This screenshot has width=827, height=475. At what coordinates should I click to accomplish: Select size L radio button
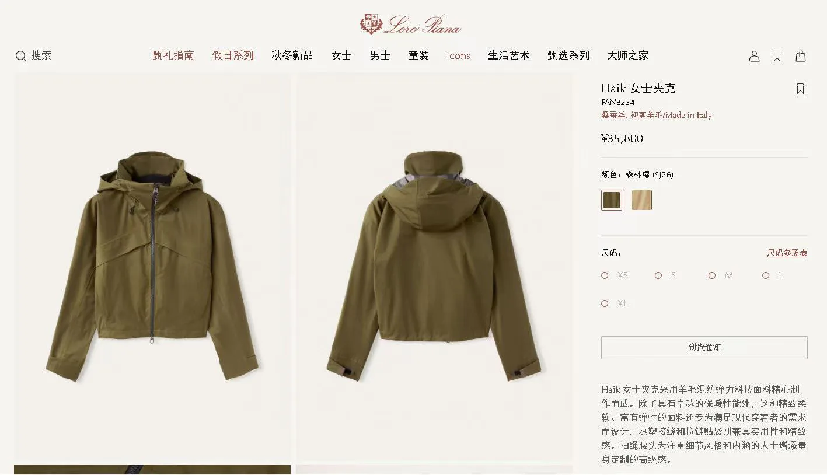pyautogui.click(x=766, y=275)
